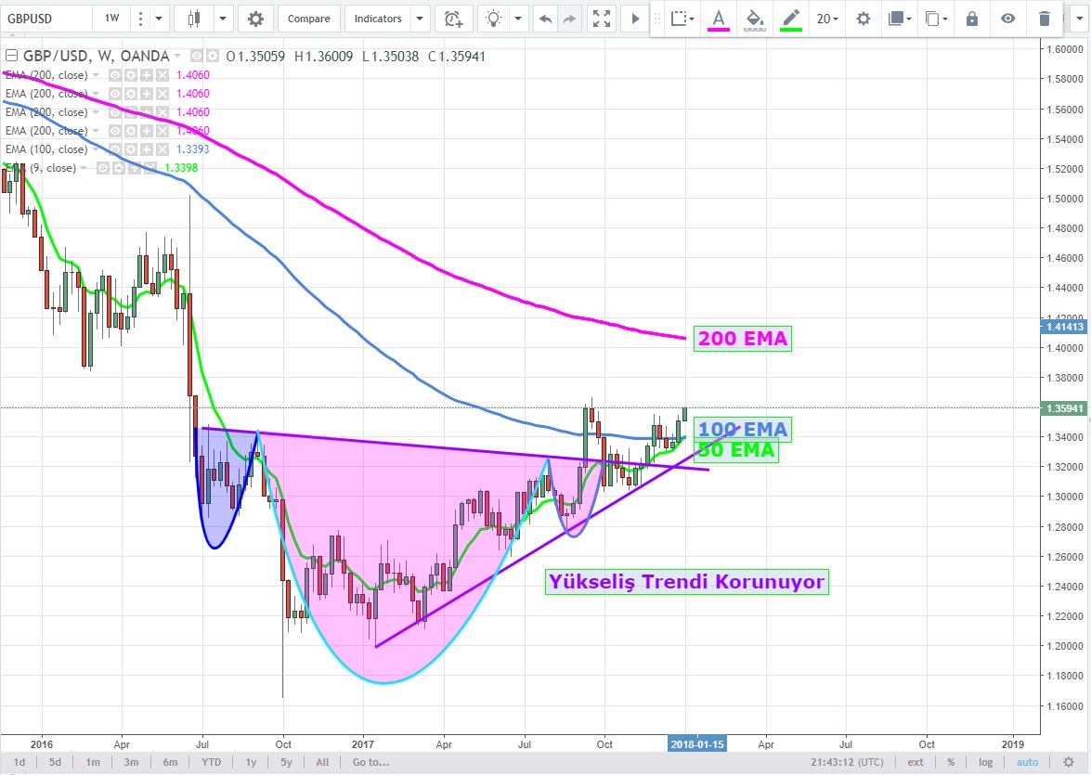The height and width of the screenshot is (775, 1091).
Task: Select the 5y time range
Action: pos(286,762)
